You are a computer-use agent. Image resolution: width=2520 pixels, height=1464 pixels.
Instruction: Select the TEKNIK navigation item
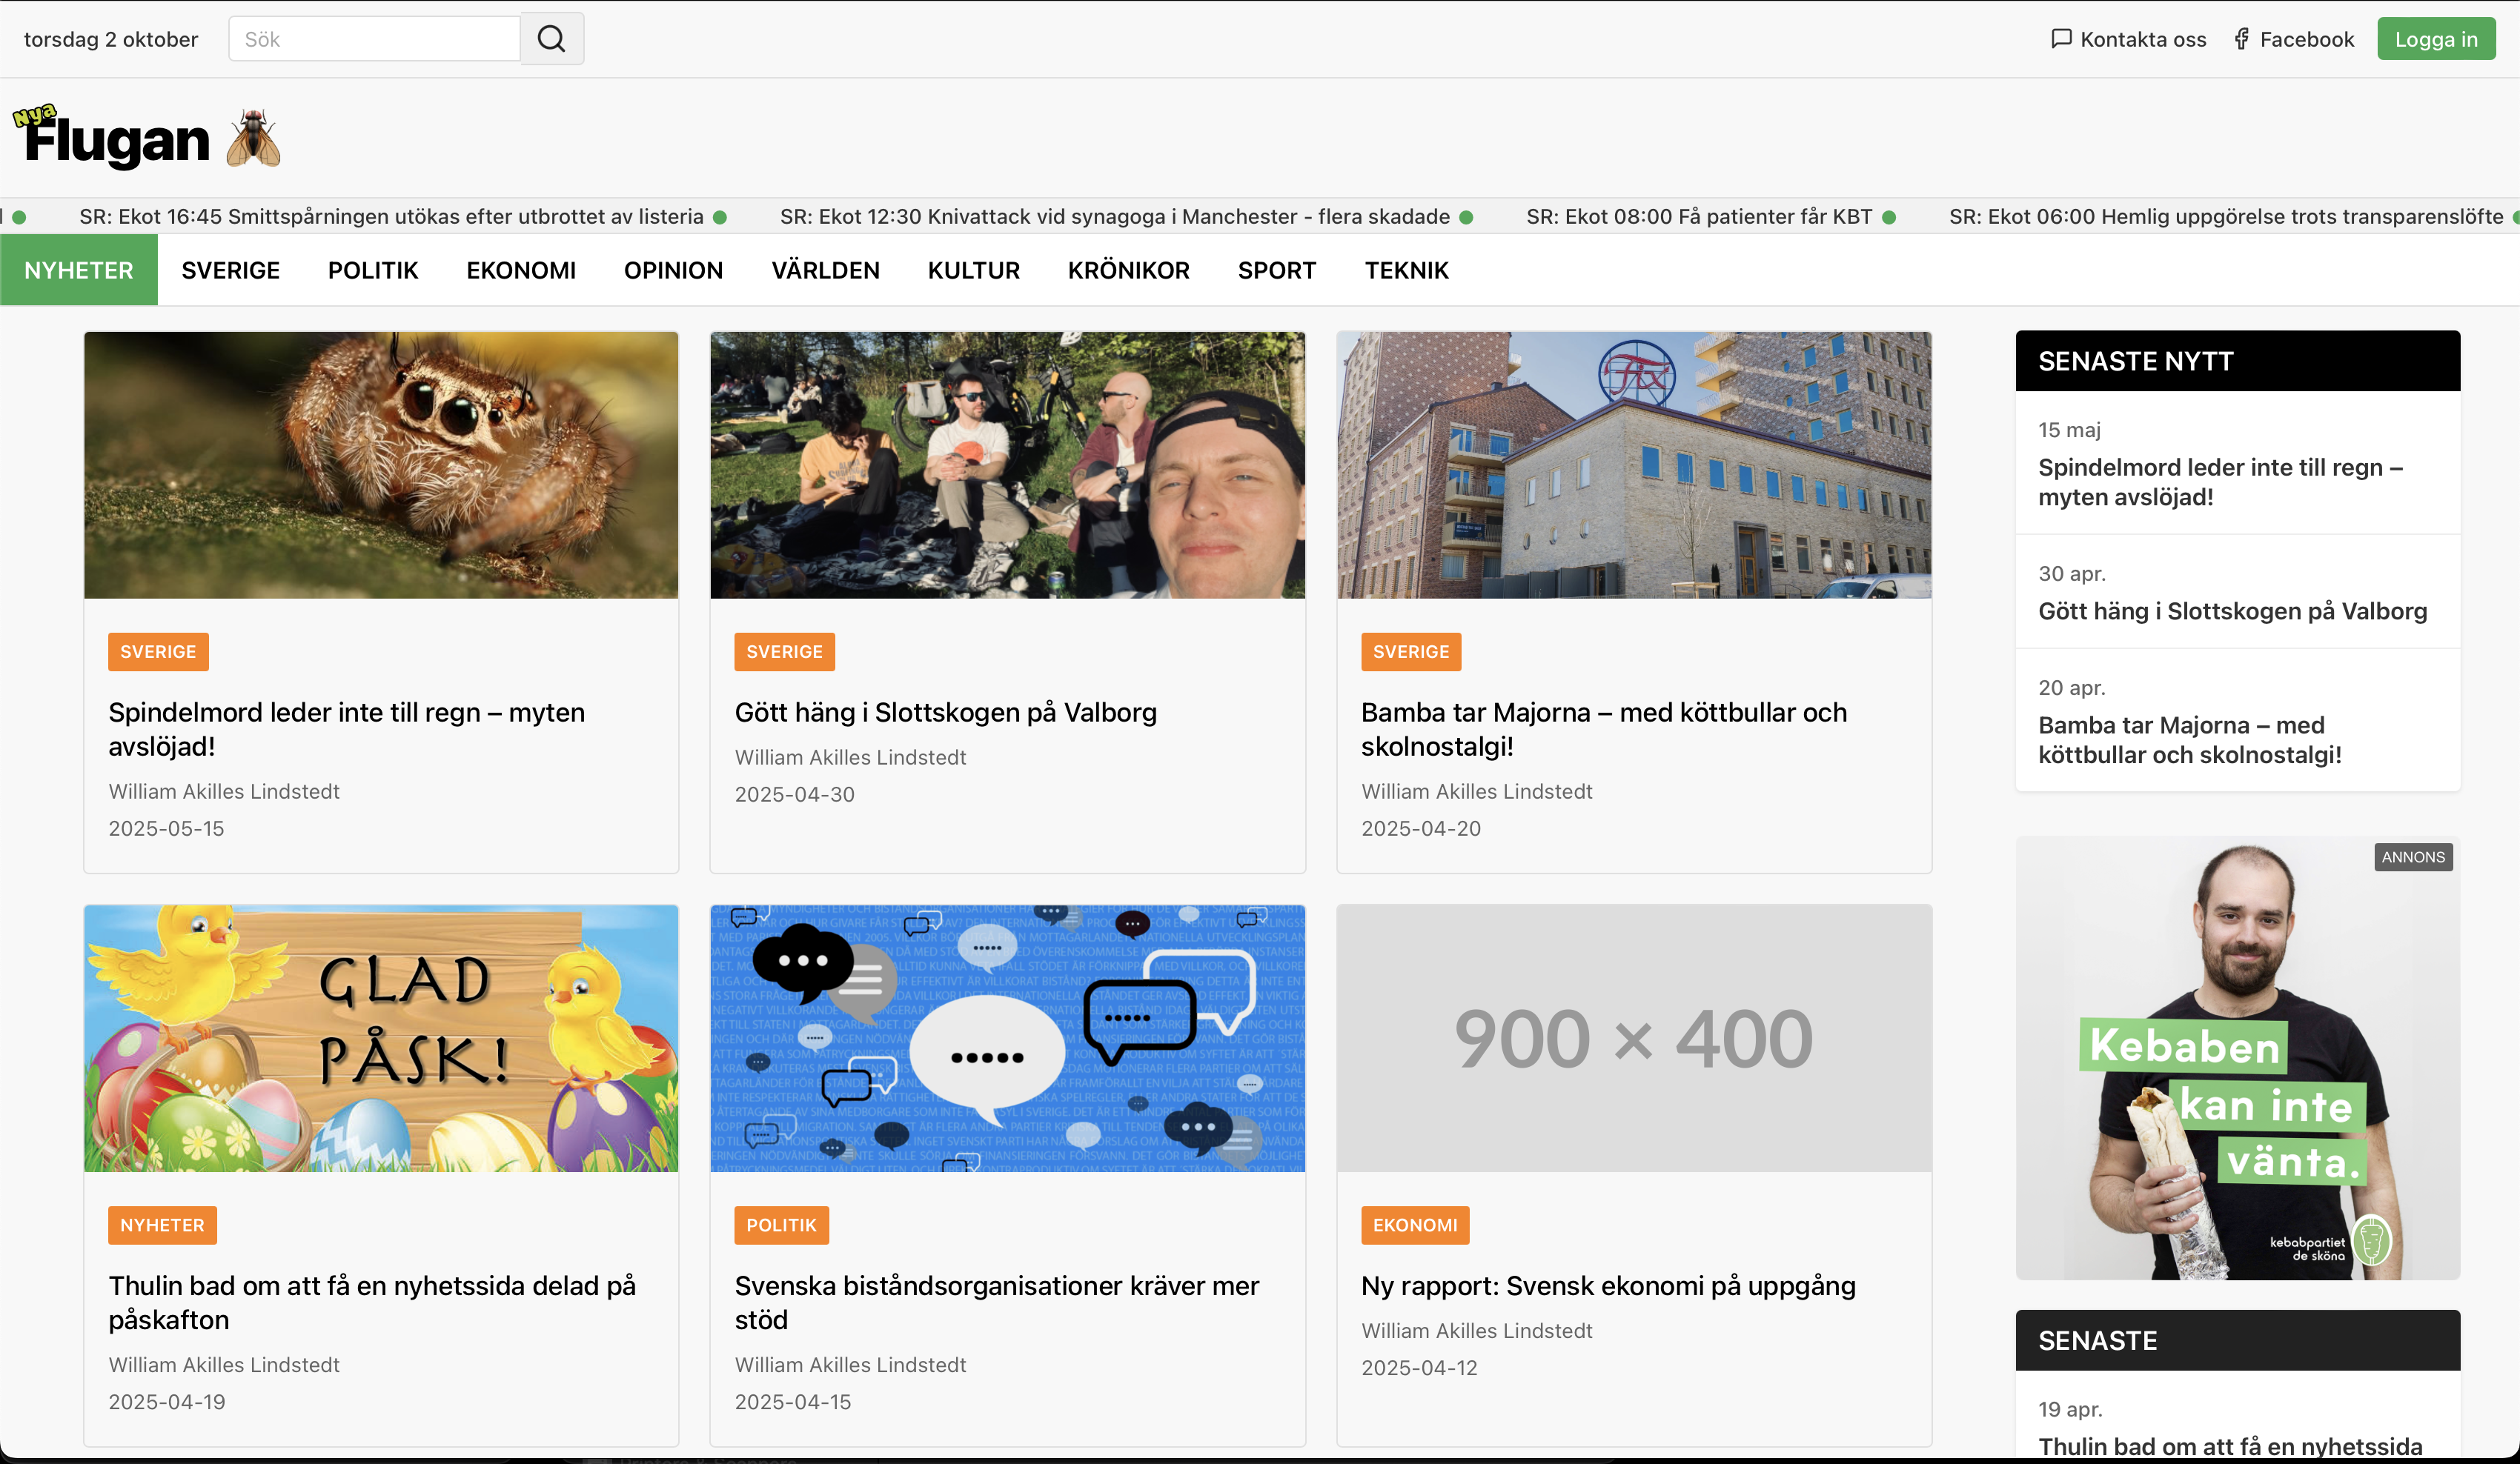1406,271
